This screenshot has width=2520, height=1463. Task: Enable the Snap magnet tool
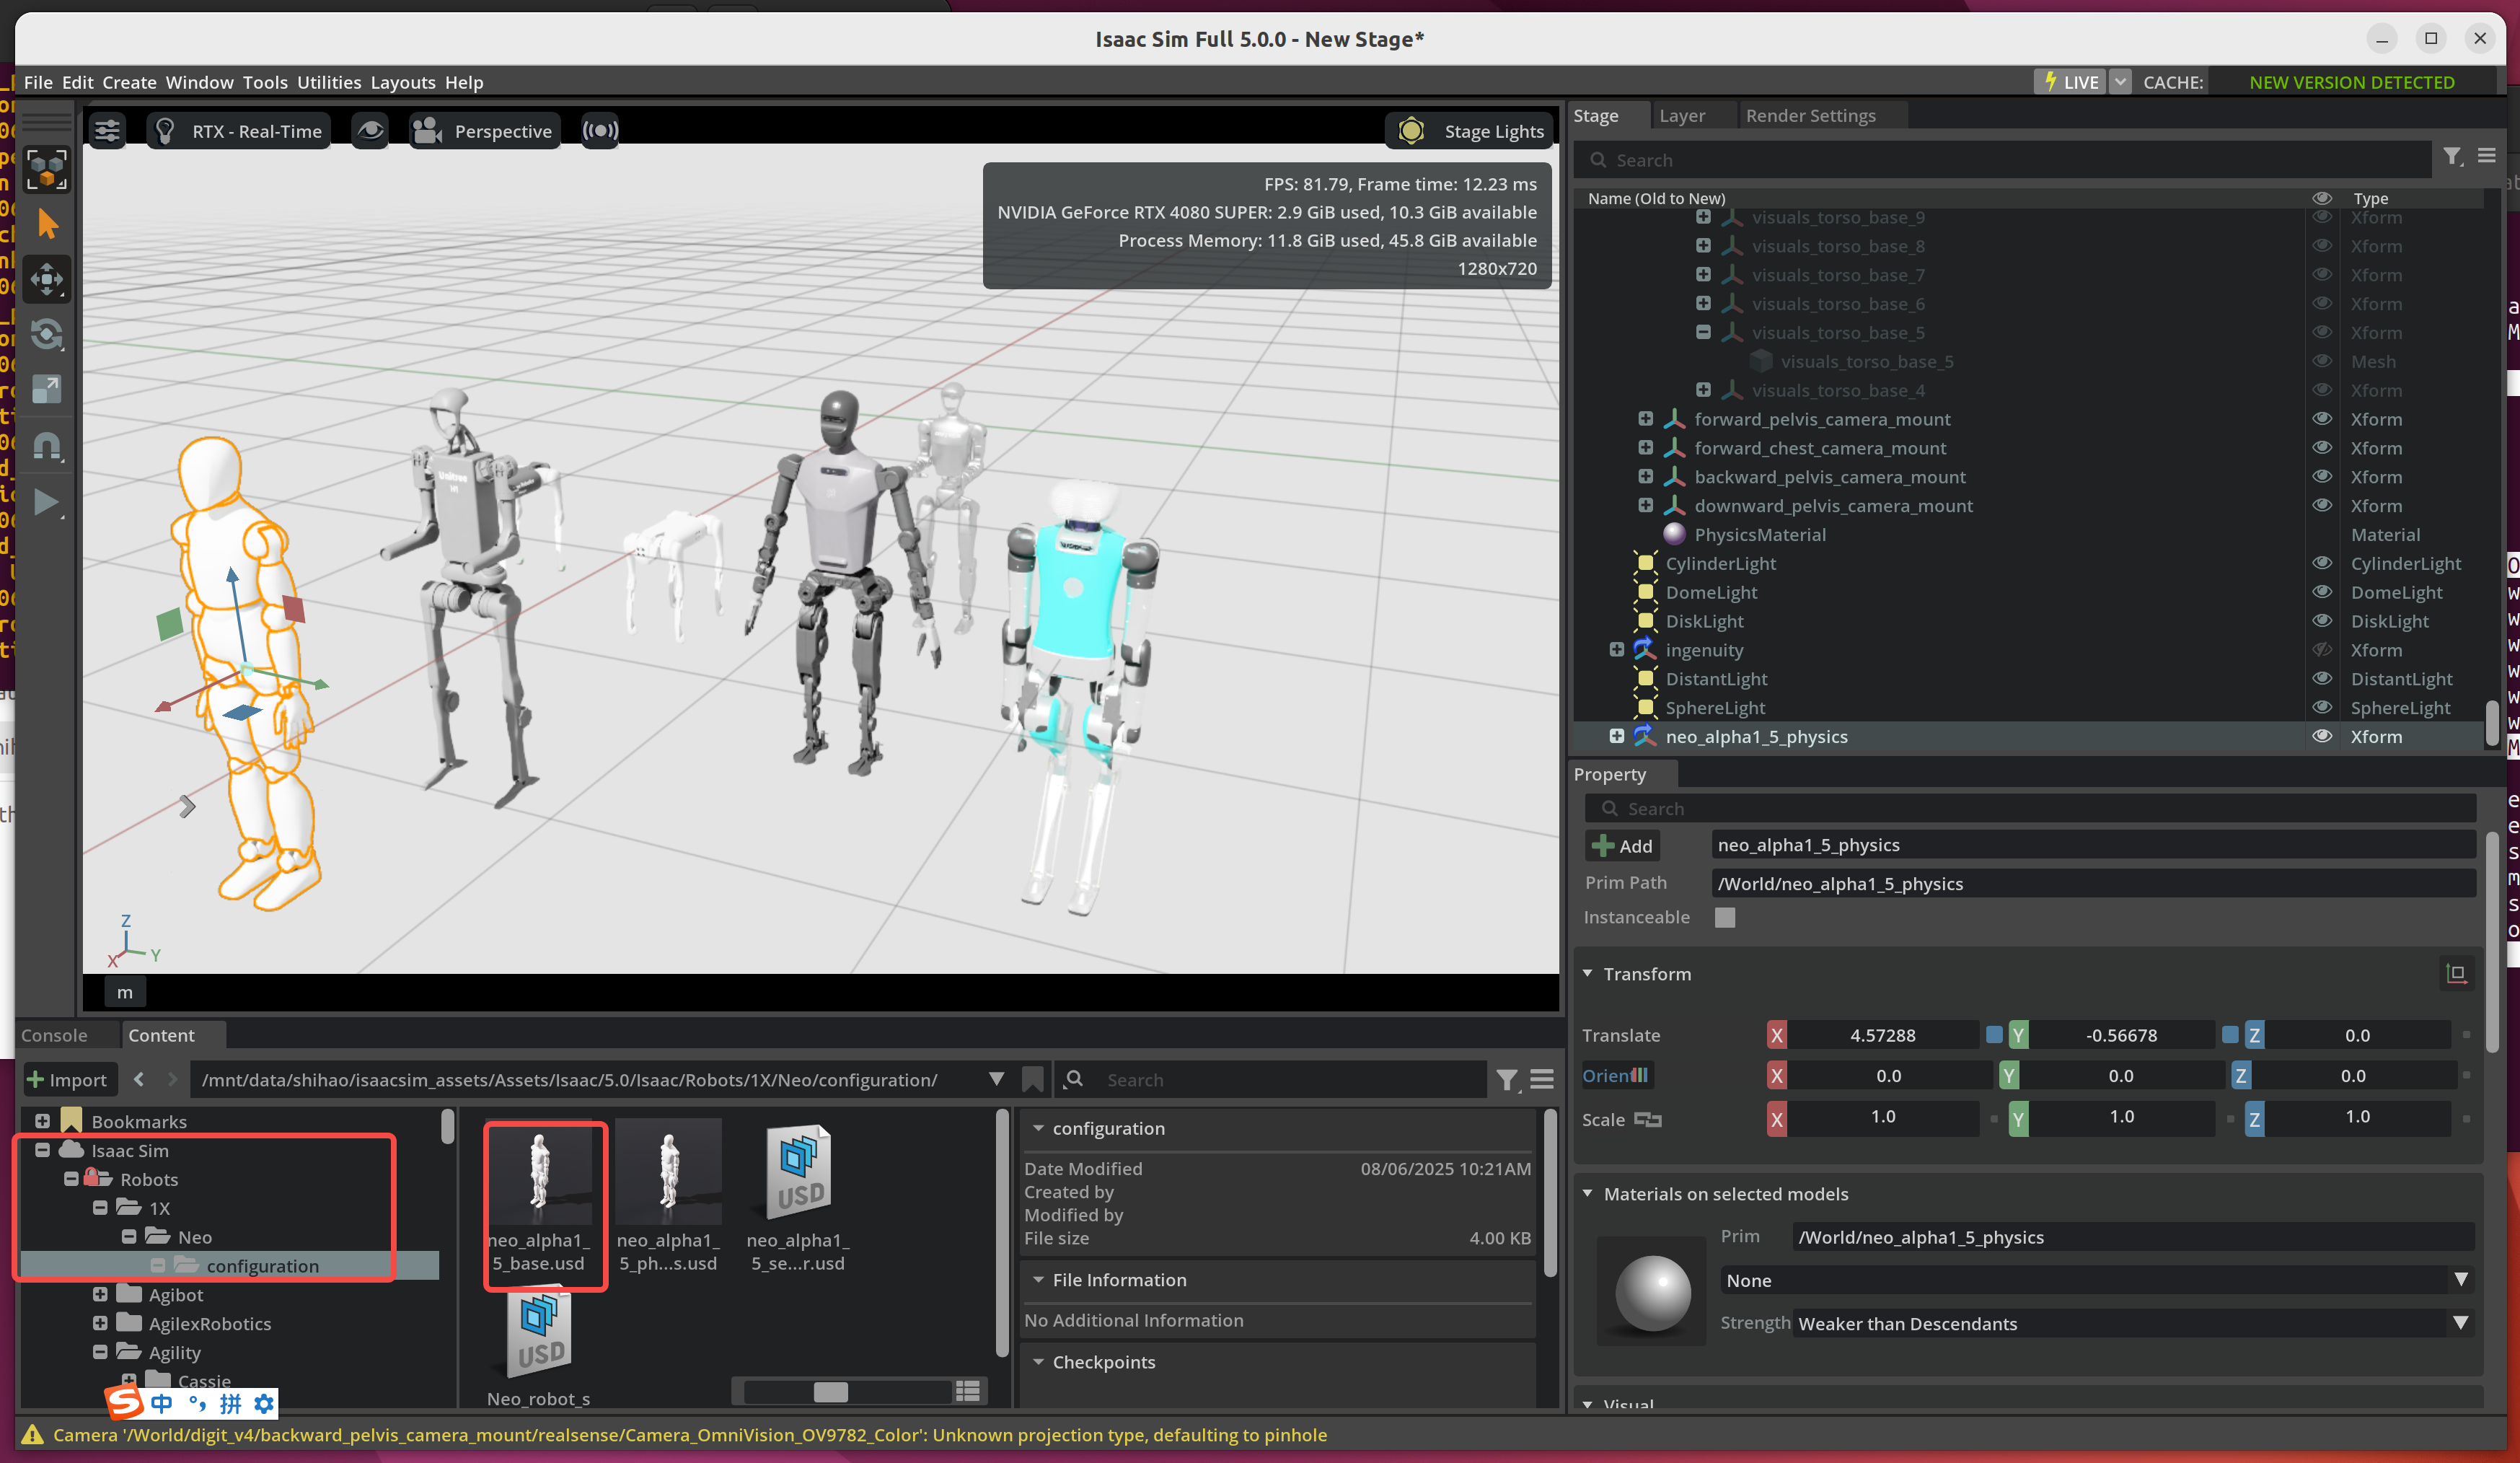pos(47,446)
